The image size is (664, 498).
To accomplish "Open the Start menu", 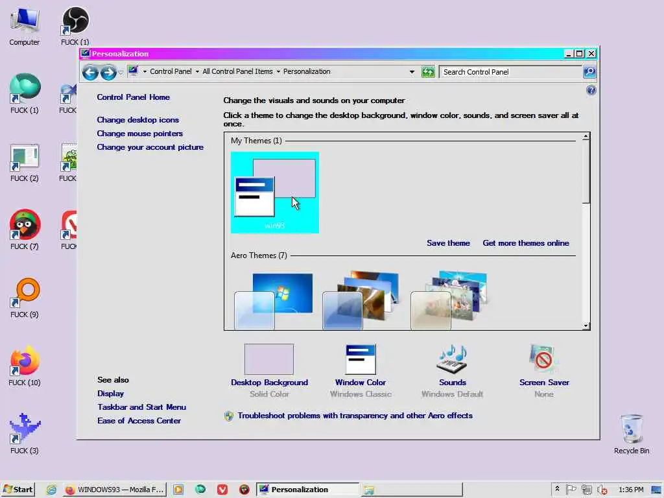I will click(18, 490).
